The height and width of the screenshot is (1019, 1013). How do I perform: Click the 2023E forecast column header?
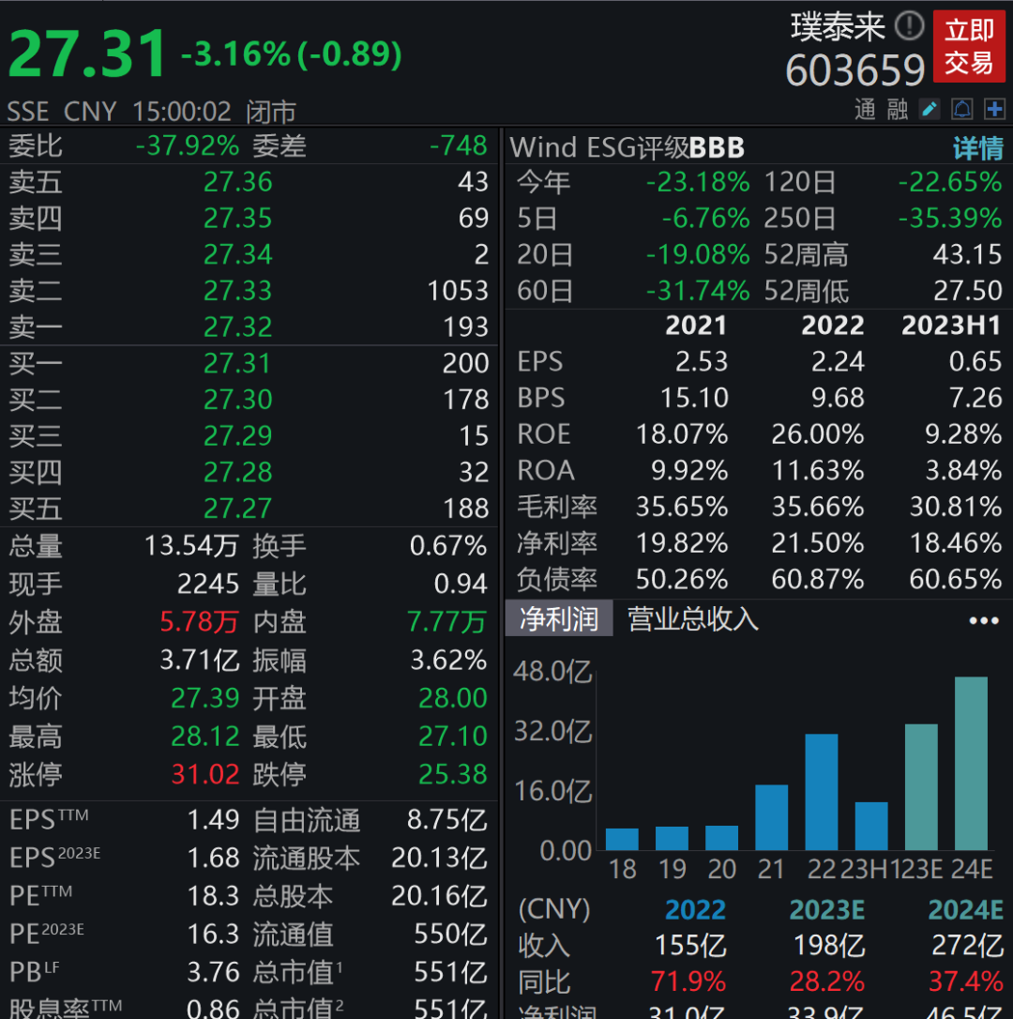coord(826,909)
